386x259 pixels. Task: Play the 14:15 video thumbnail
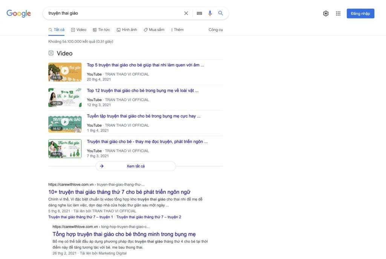65,72
